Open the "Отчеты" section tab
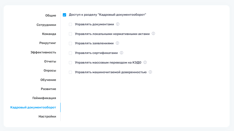This screenshot has height=131, width=234. (50, 61)
